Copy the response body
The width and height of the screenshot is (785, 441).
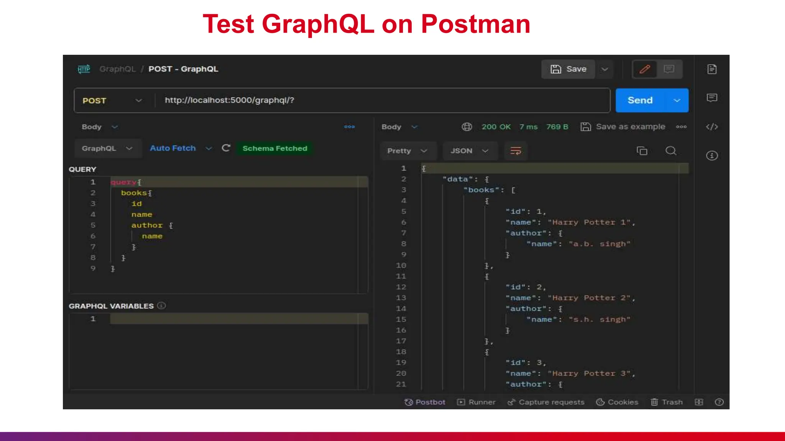(642, 151)
